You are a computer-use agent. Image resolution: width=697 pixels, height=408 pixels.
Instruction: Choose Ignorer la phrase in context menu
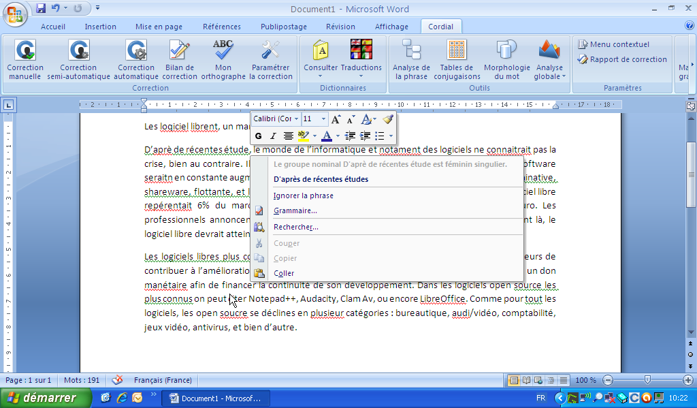[x=303, y=195]
